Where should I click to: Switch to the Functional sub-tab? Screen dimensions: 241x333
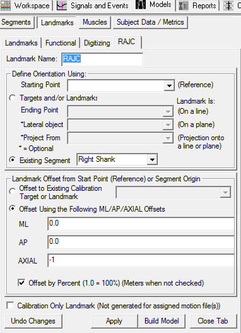61,43
